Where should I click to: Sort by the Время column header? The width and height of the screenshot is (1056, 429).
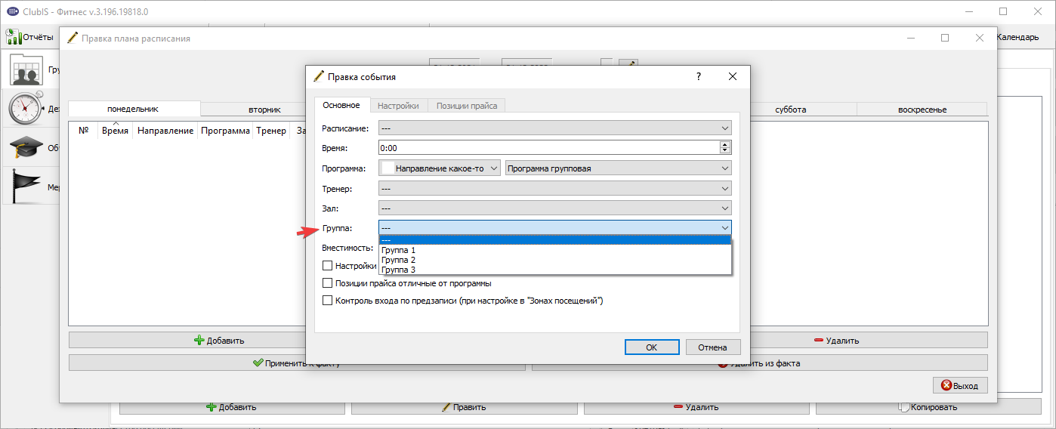point(115,131)
